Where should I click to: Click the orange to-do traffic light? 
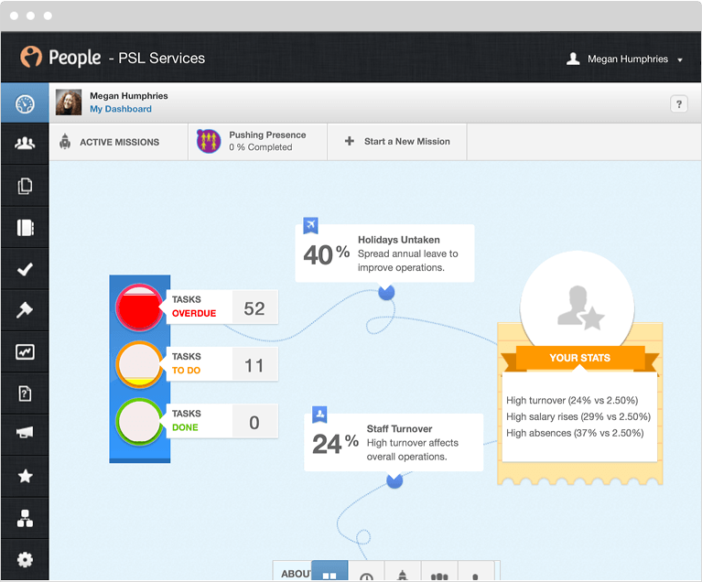pos(139,364)
